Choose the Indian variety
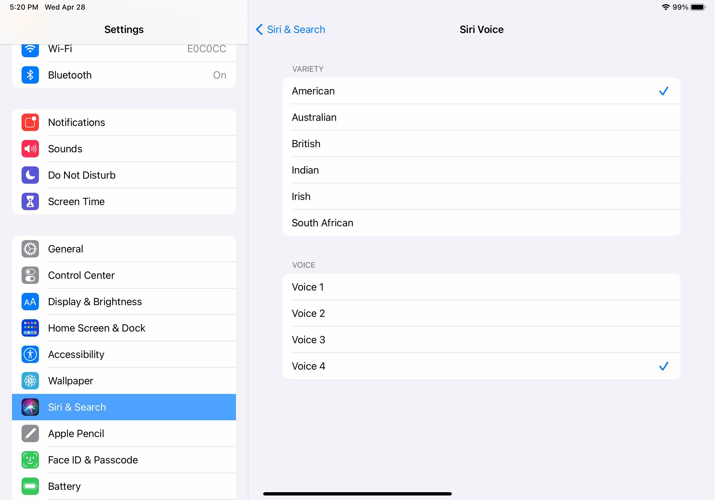 481,170
